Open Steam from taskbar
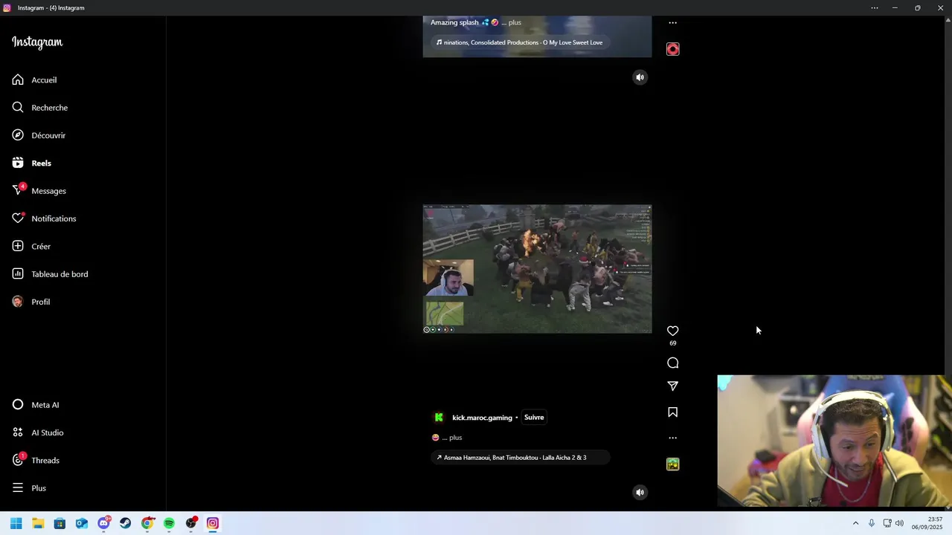Screen dimensions: 952x535 pyautogui.click(x=126, y=523)
